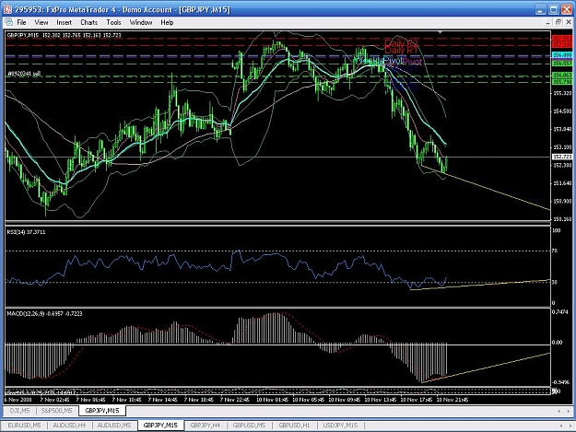
Task: Click the white 152.723 current price tag
Action: click(x=561, y=157)
